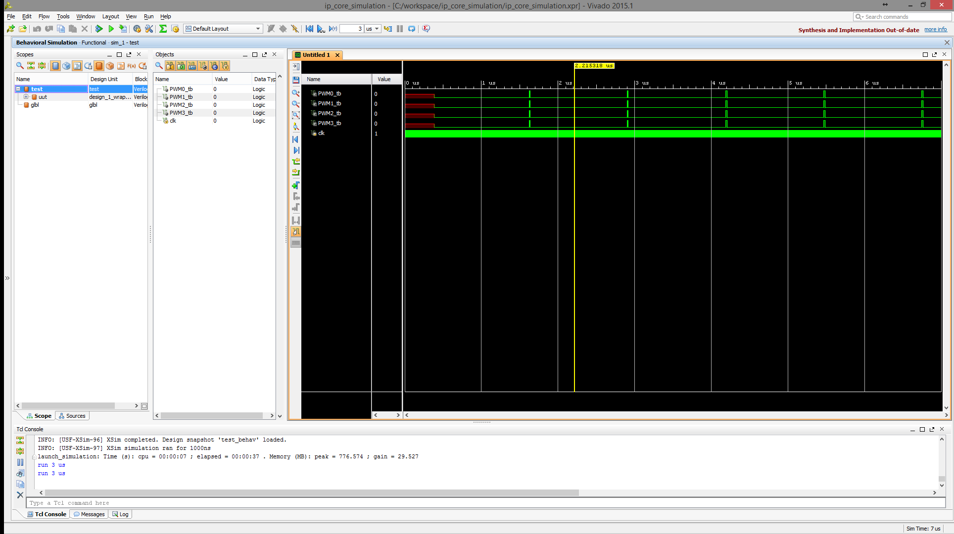This screenshot has height=534, width=954.
Task: Add a marker to waveform
Action: click(x=296, y=185)
